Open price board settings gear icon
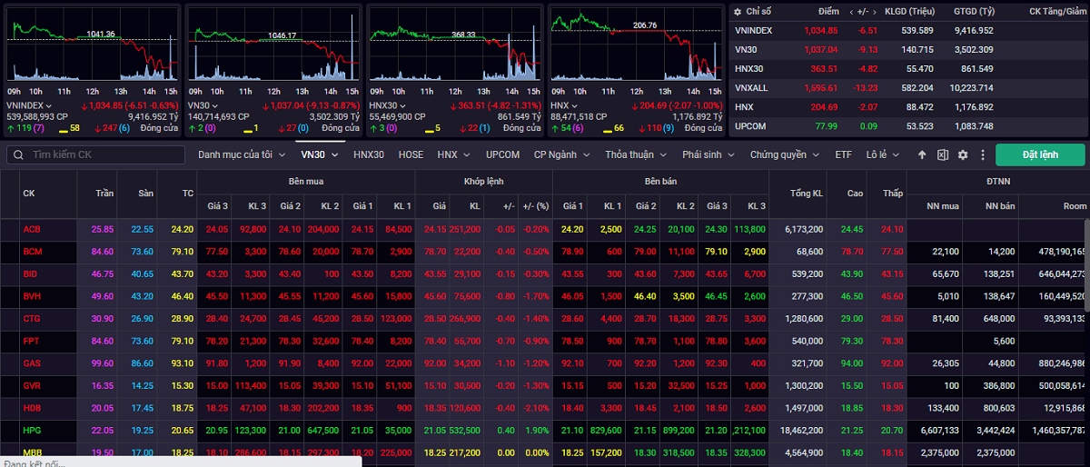Screen dimensions: 1090x467 (963, 154)
